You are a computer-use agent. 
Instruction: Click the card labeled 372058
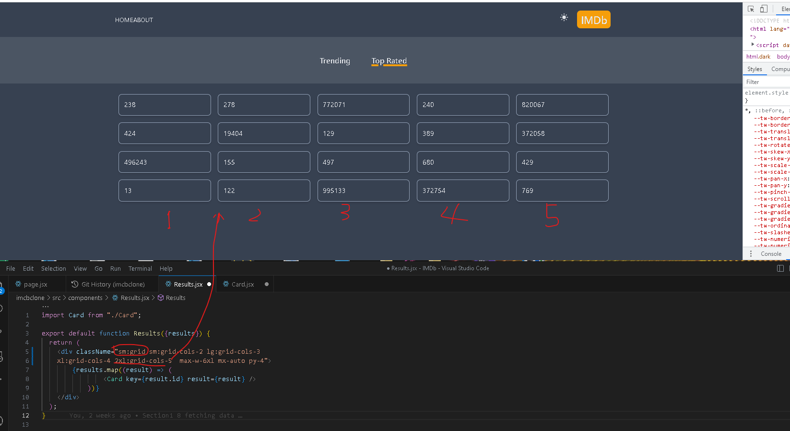click(562, 133)
